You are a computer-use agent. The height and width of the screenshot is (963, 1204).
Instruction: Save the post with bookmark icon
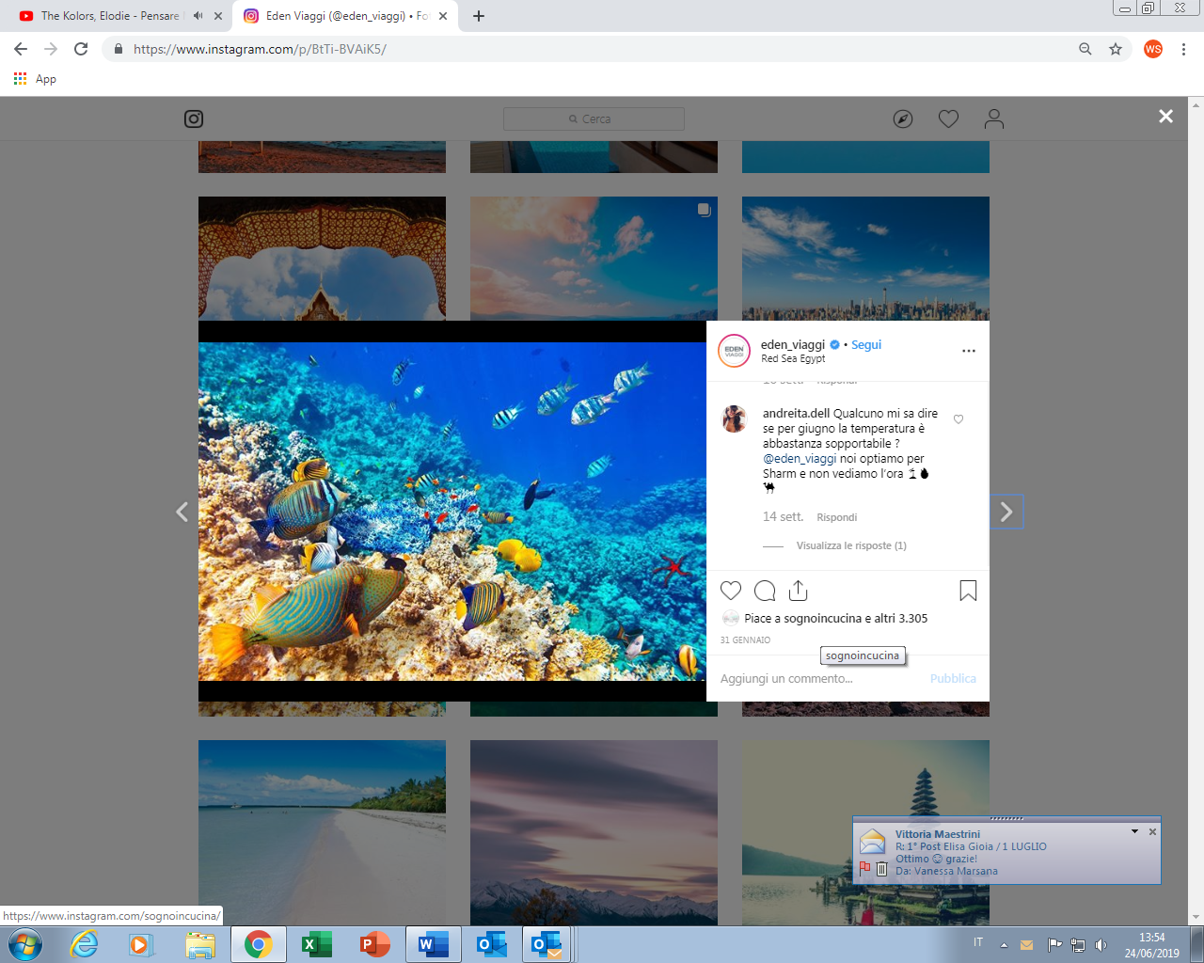[968, 591]
